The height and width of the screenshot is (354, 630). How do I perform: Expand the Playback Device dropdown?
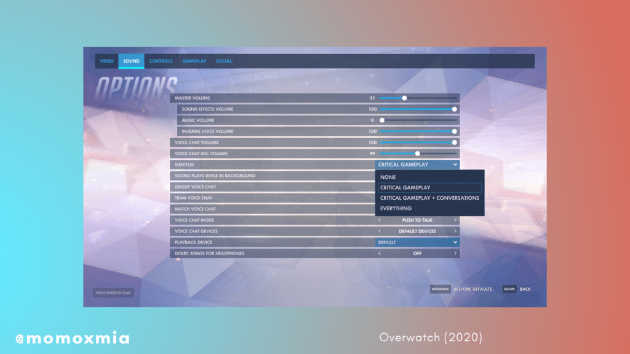point(455,242)
